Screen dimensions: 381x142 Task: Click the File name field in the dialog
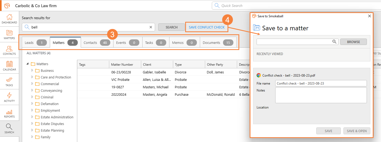coord(321,83)
